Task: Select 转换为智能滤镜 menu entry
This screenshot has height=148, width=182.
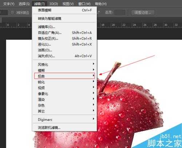Action: pos(64,19)
